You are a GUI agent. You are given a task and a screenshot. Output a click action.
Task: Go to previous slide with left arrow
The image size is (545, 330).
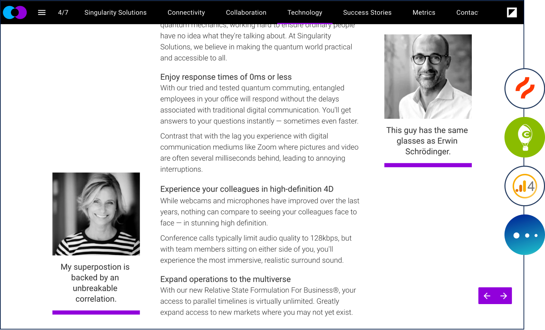click(487, 296)
